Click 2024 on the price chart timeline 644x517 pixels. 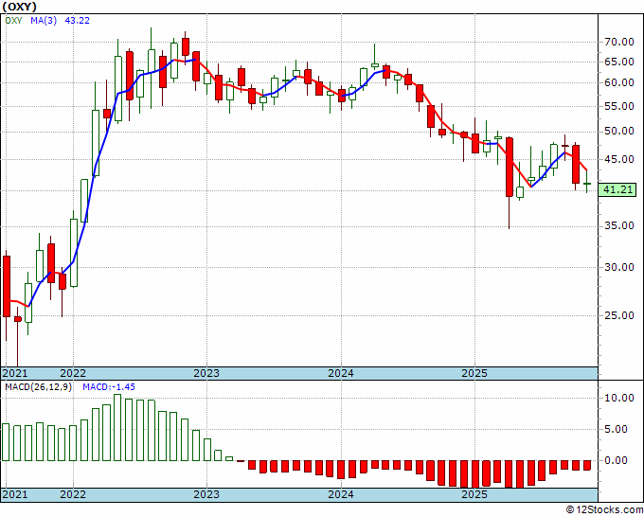(x=341, y=373)
